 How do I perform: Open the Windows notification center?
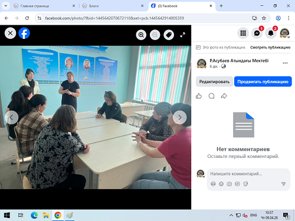click(x=286, y=216)
